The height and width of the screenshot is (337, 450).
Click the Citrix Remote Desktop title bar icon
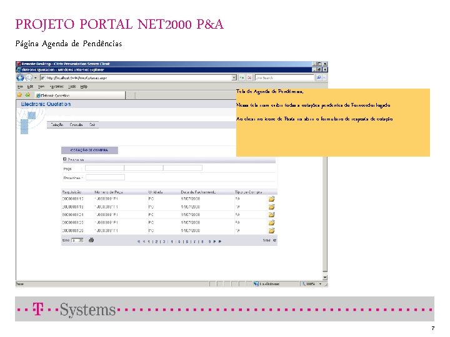pyautogui.click(x=18, y=64)
